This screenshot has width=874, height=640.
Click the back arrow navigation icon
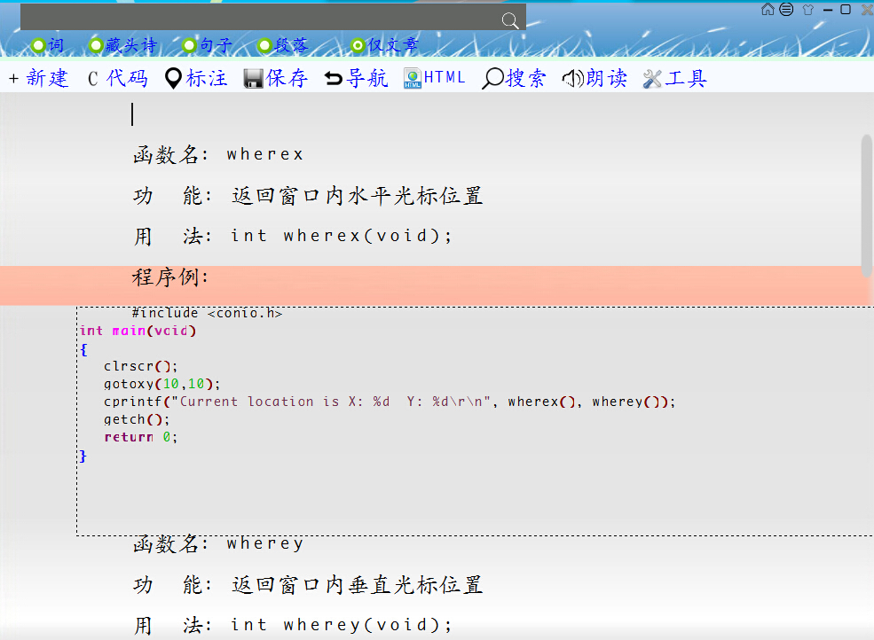(334, 79)
